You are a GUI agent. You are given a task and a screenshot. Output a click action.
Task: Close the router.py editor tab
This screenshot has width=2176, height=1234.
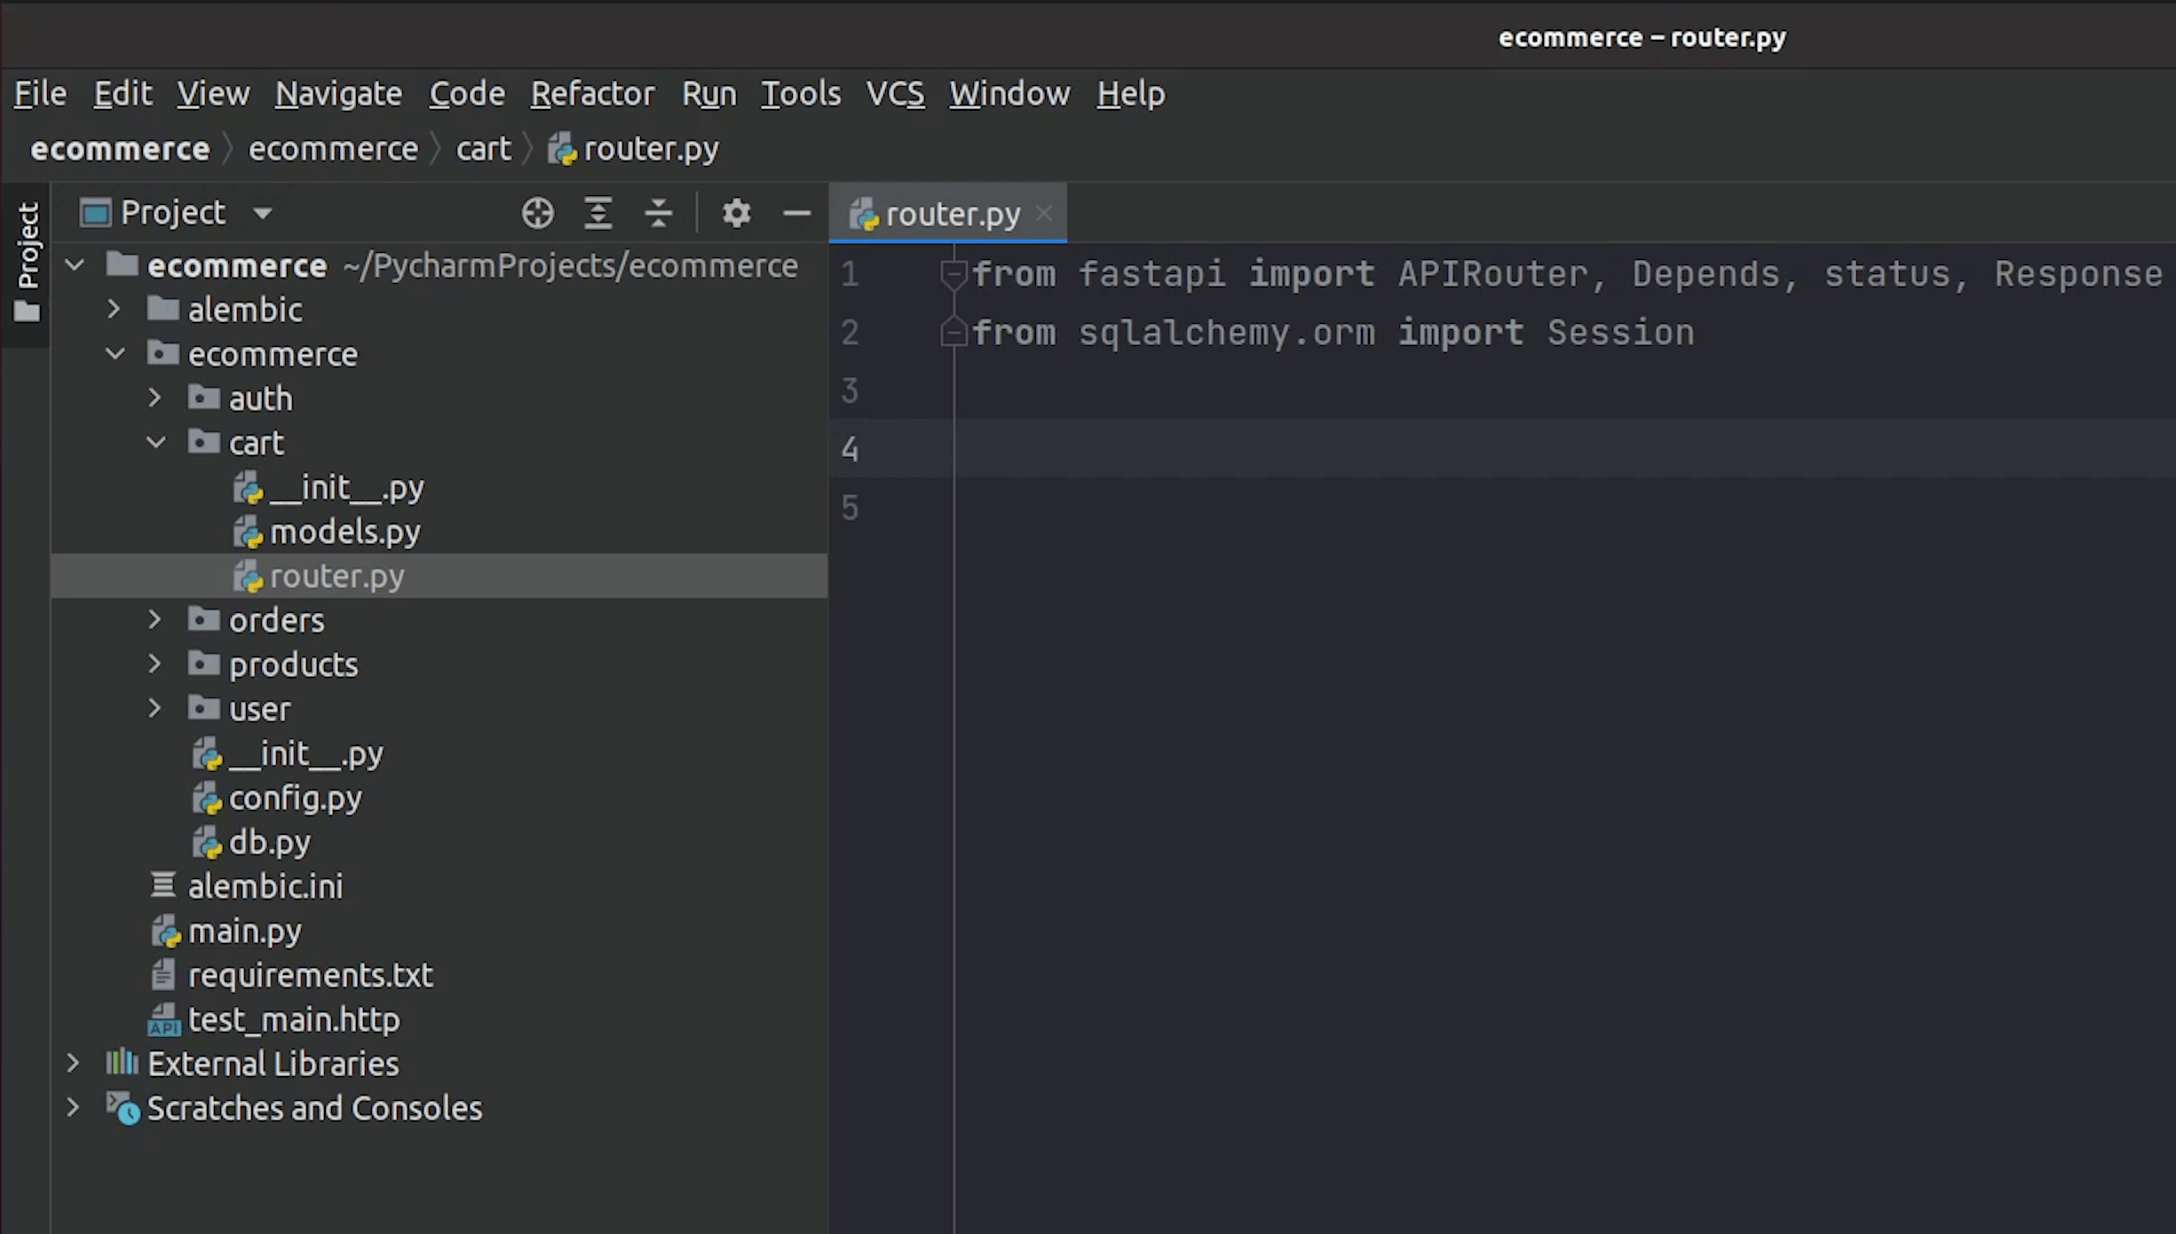pos(1045,214)
